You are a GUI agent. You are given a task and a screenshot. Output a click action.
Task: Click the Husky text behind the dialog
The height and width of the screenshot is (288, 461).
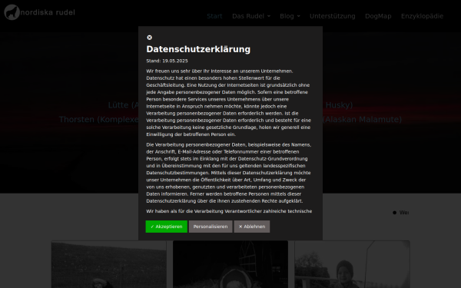(339, 105)
